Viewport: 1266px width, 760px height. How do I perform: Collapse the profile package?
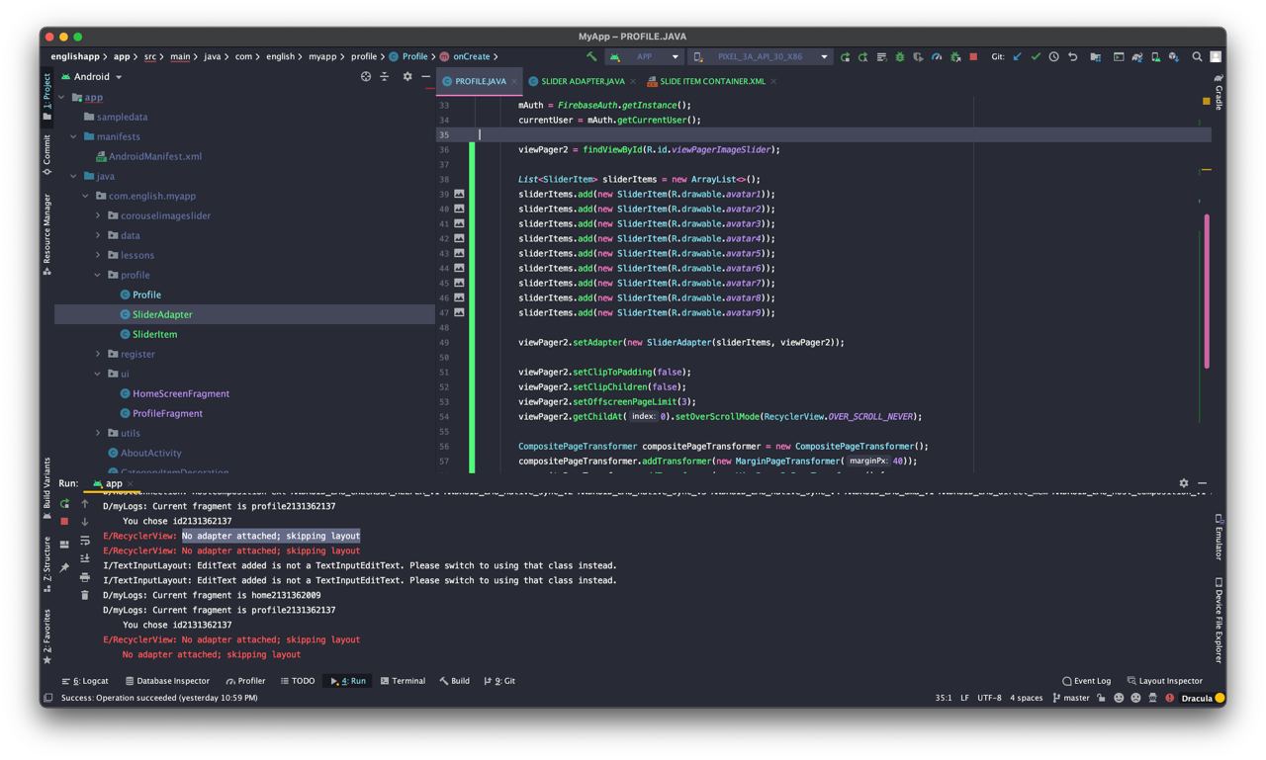98,275
